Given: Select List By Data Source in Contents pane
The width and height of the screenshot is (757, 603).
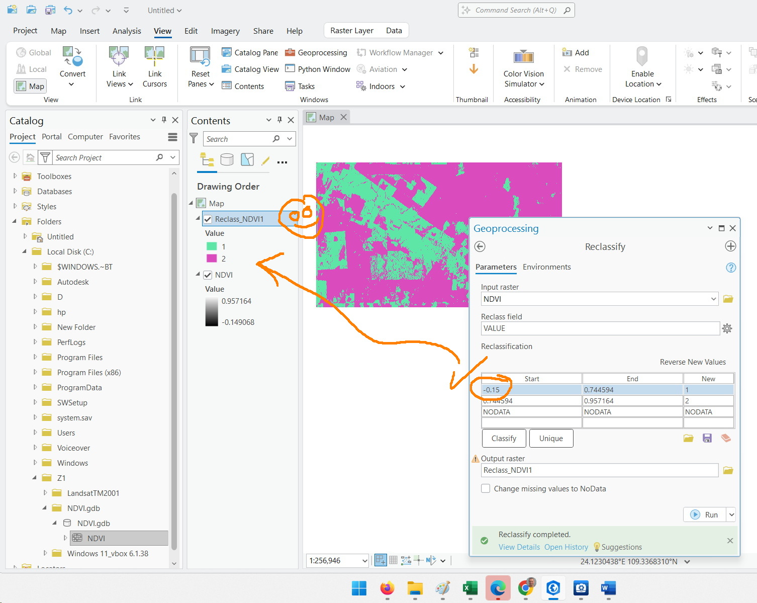Looking at the screenshot, I should 227,159.
